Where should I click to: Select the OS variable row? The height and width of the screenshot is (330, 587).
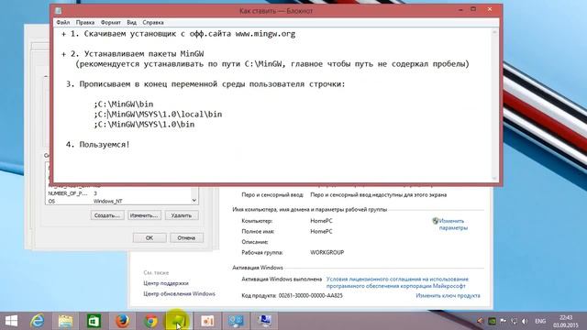118,202
